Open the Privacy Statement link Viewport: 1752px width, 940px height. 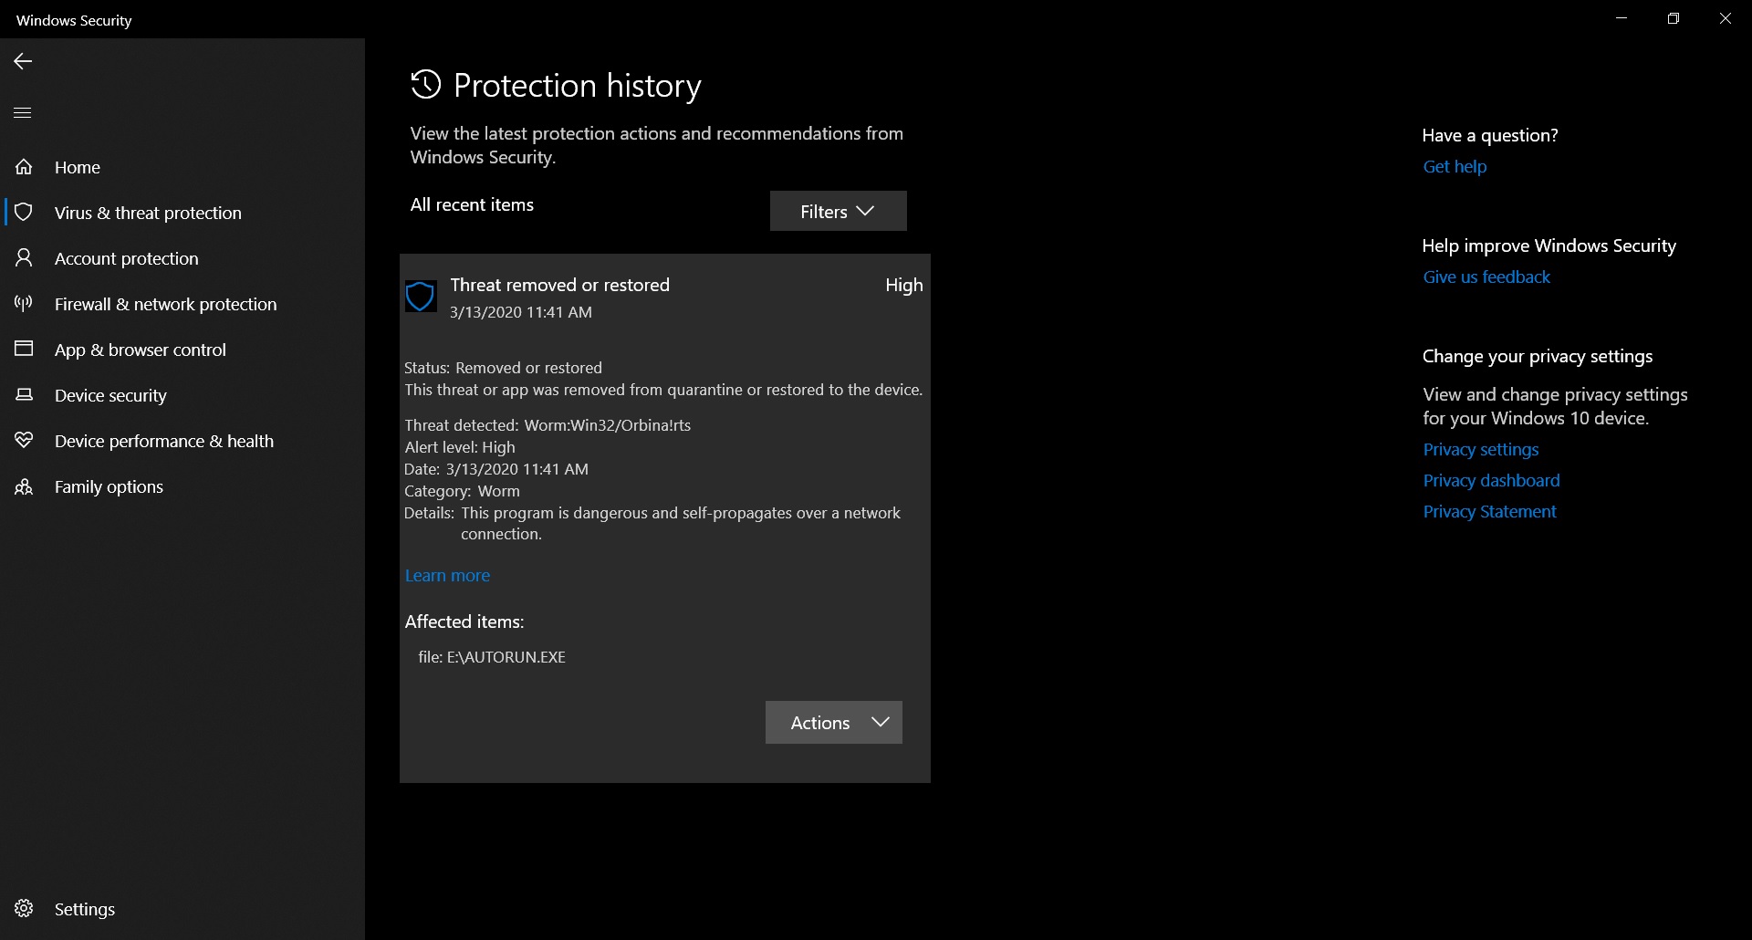1489,511
